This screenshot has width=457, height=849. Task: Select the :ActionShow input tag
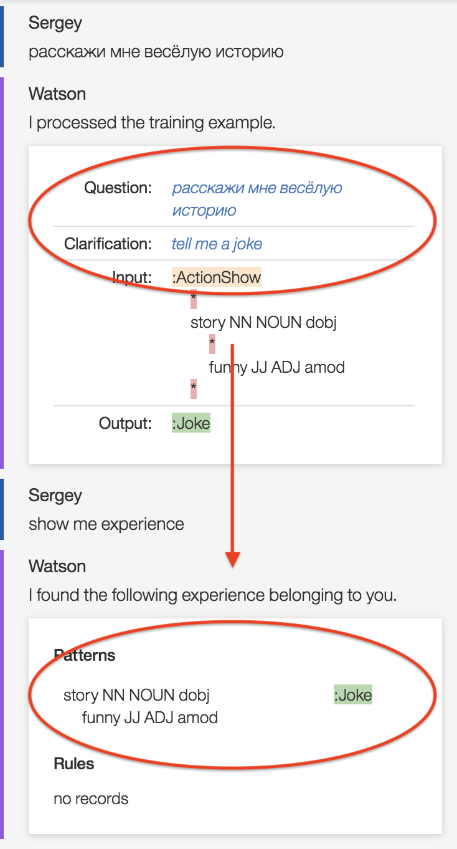tap(217, 277)
